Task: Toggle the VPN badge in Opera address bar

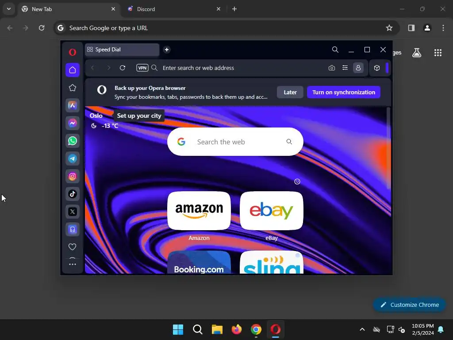Action: click(x=142, y=68)
